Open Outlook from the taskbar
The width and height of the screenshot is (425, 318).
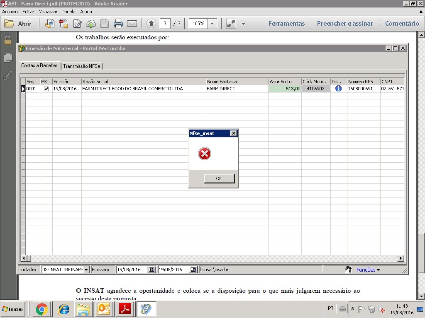104,309
